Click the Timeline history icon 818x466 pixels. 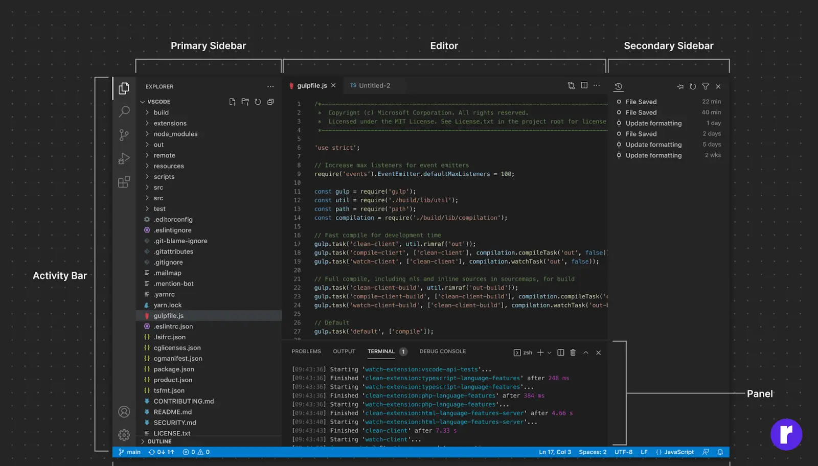(619, 87)
